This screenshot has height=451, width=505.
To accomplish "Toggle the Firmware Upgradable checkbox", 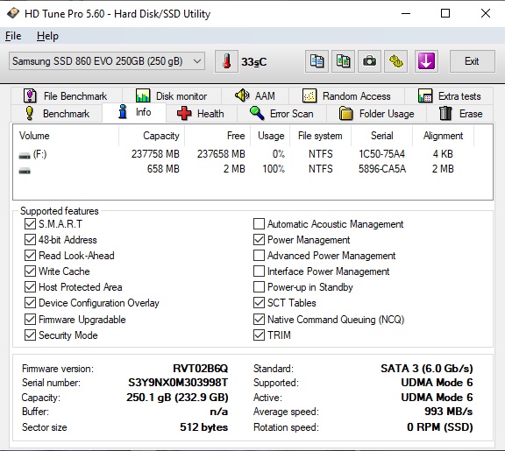I will pos(30,319).
